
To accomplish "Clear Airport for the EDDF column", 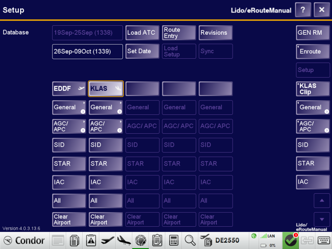I will coord(69,219).
